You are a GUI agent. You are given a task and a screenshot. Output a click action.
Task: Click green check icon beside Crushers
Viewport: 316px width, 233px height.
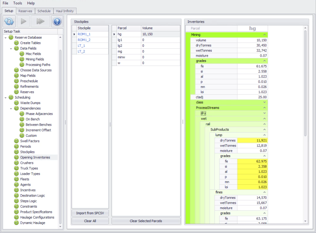click(17, 163)
